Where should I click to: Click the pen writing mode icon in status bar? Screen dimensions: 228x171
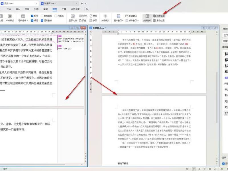215,169
